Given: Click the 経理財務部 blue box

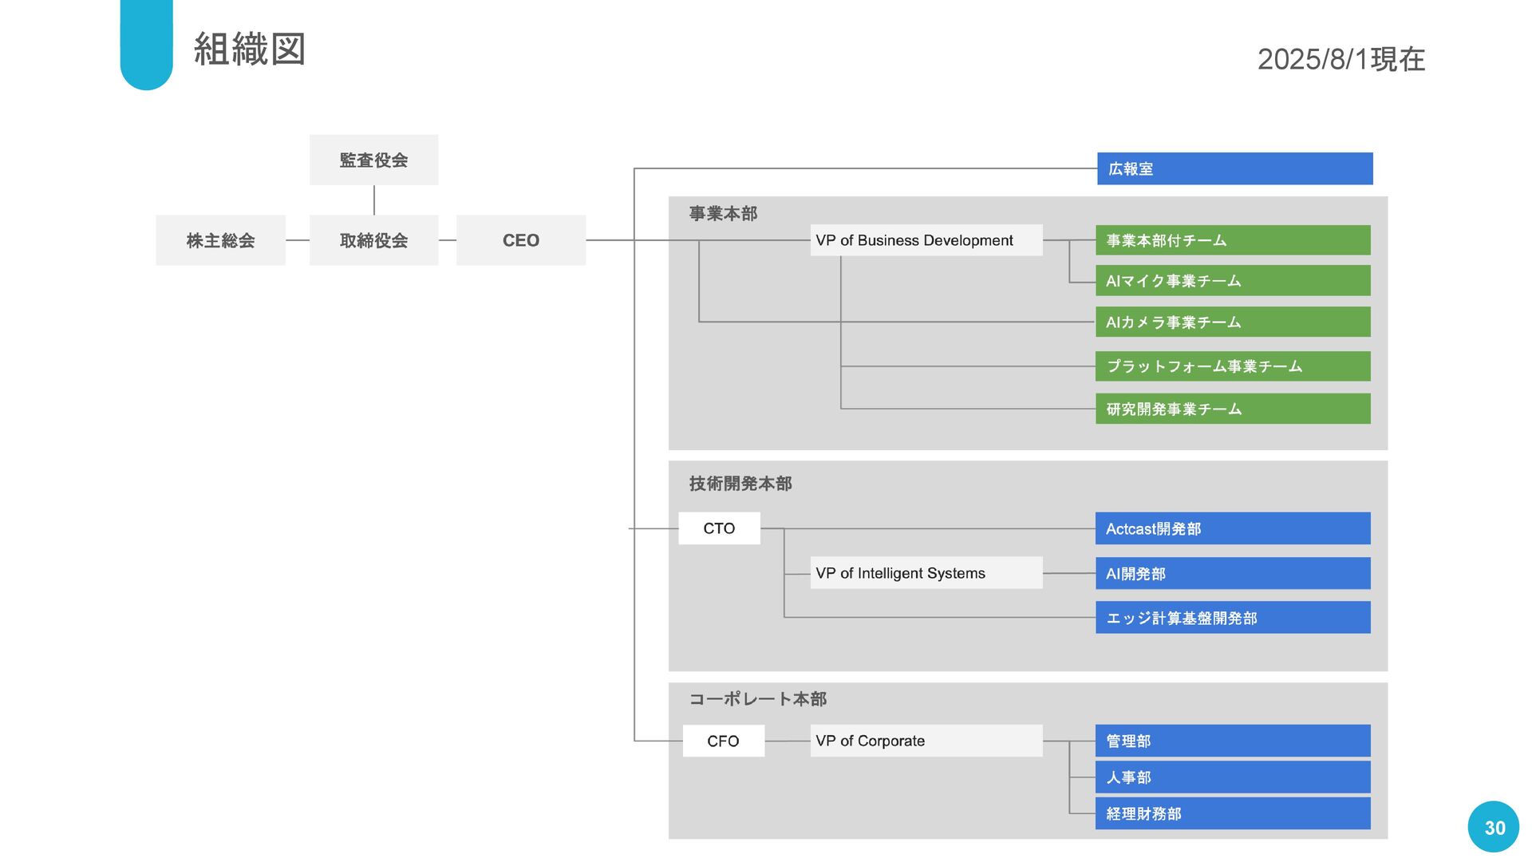Looking at the screenshot, I should tap(1233, 813).
